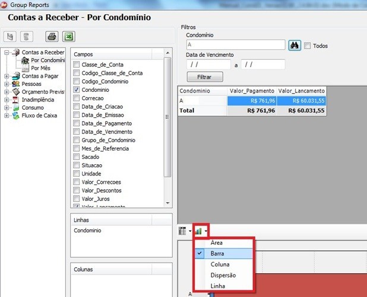367x297 pixels.
Task: Choose Dispersão chart type
Action: (224, 275)
